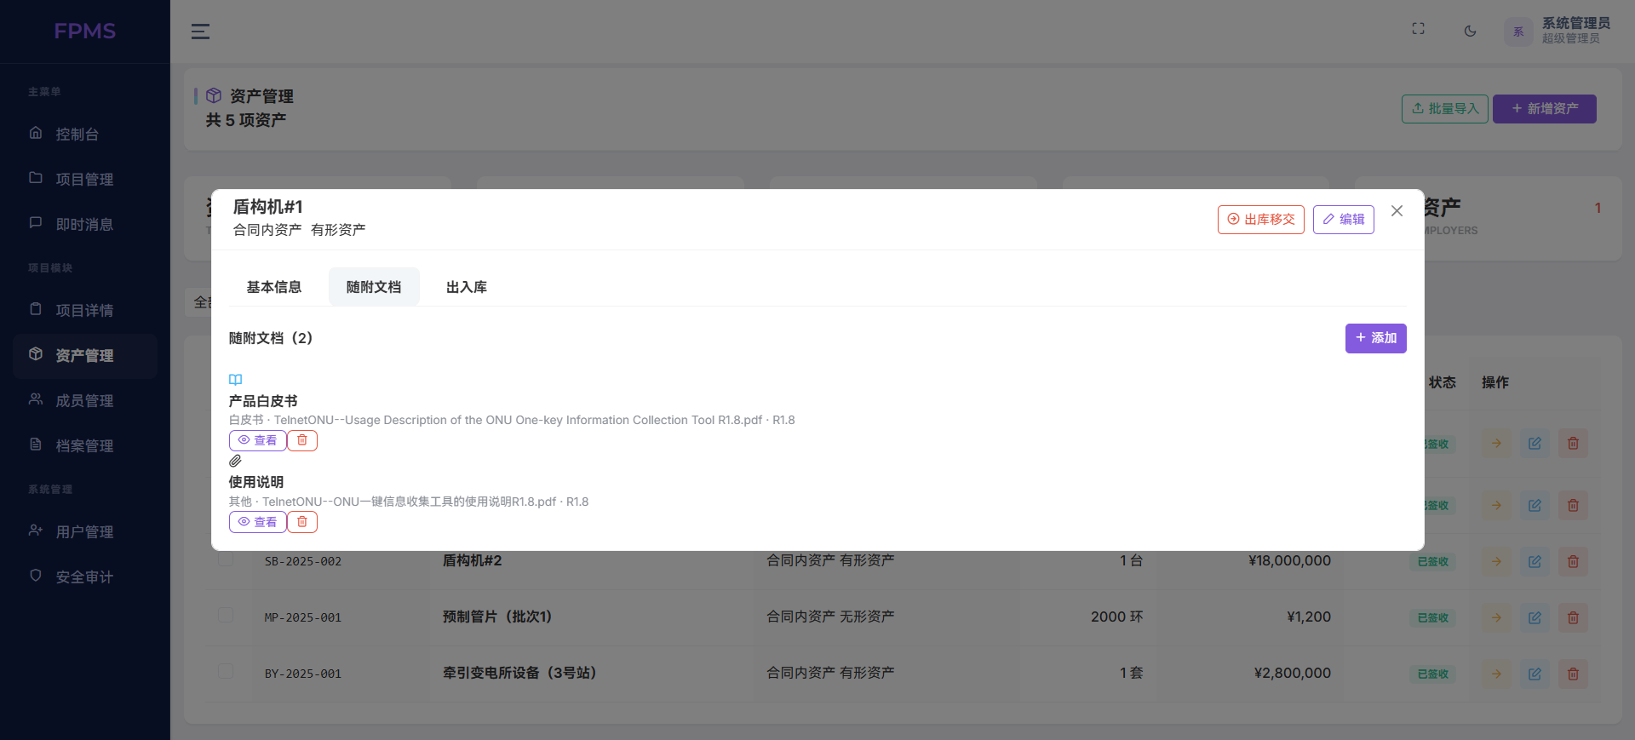View the 使用说明 document
This screenshot has height=740, width=1635.
257,522
